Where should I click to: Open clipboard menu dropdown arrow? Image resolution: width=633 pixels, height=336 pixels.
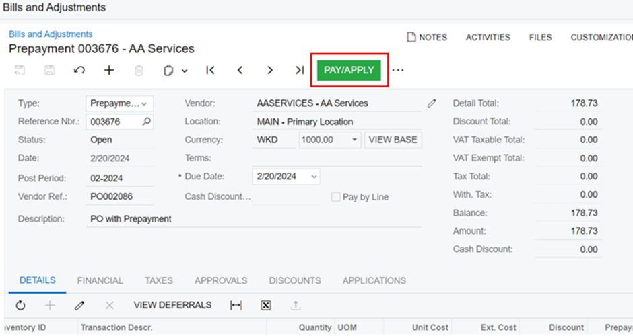pos(185,71)
